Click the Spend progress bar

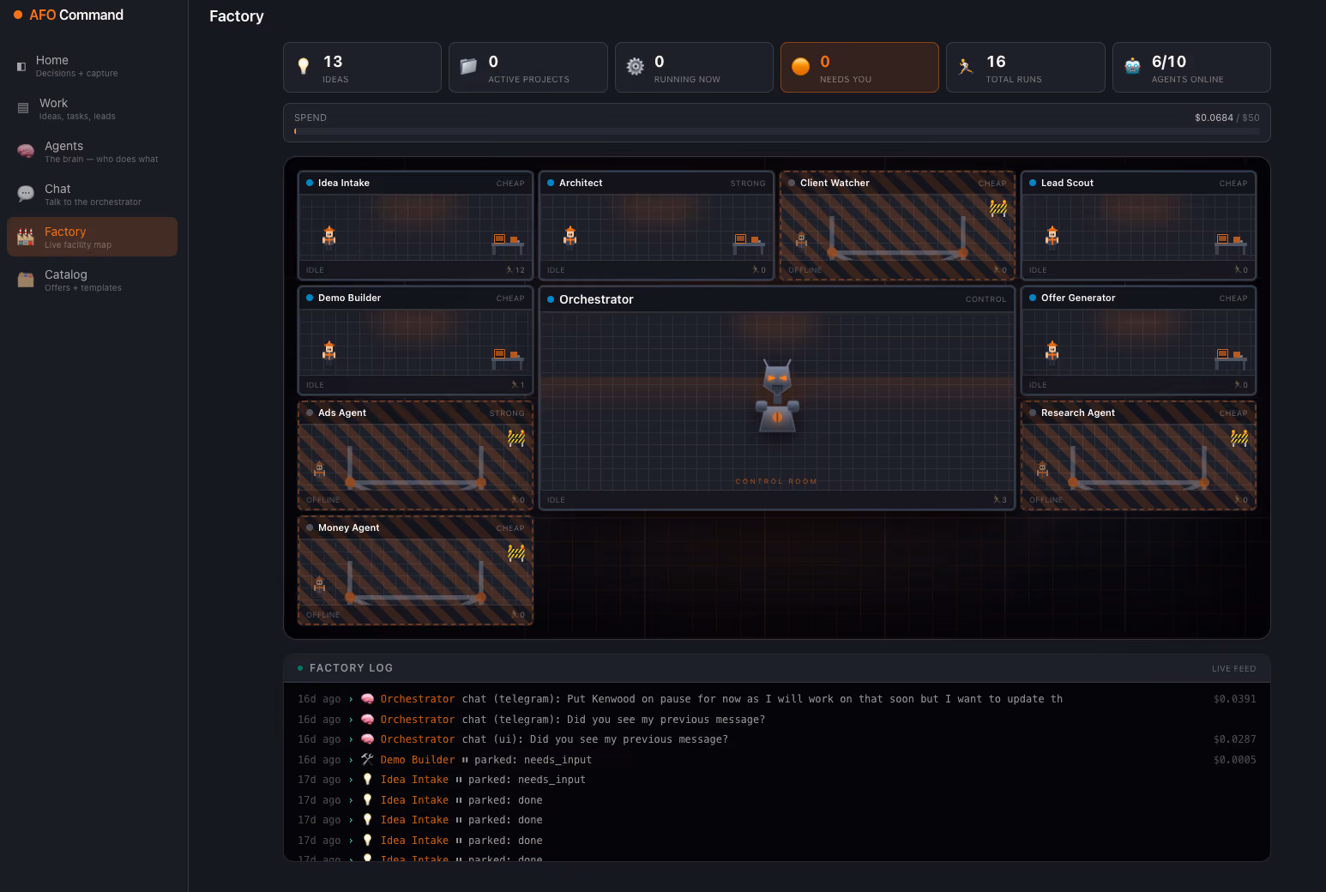pos(777,131)
